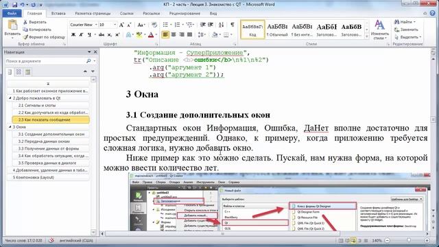
Task: Click the Cut (Вырезать) scissors button
Action: [35, 22]
